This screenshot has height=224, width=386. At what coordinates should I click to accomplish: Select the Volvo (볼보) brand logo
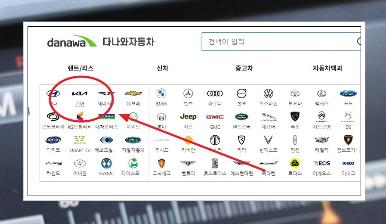(x=241, y=93)
